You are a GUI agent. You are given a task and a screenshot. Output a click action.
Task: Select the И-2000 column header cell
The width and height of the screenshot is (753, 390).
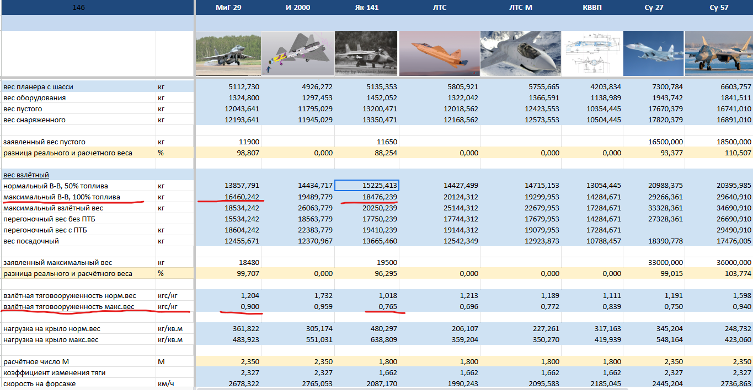click(298, 8)
